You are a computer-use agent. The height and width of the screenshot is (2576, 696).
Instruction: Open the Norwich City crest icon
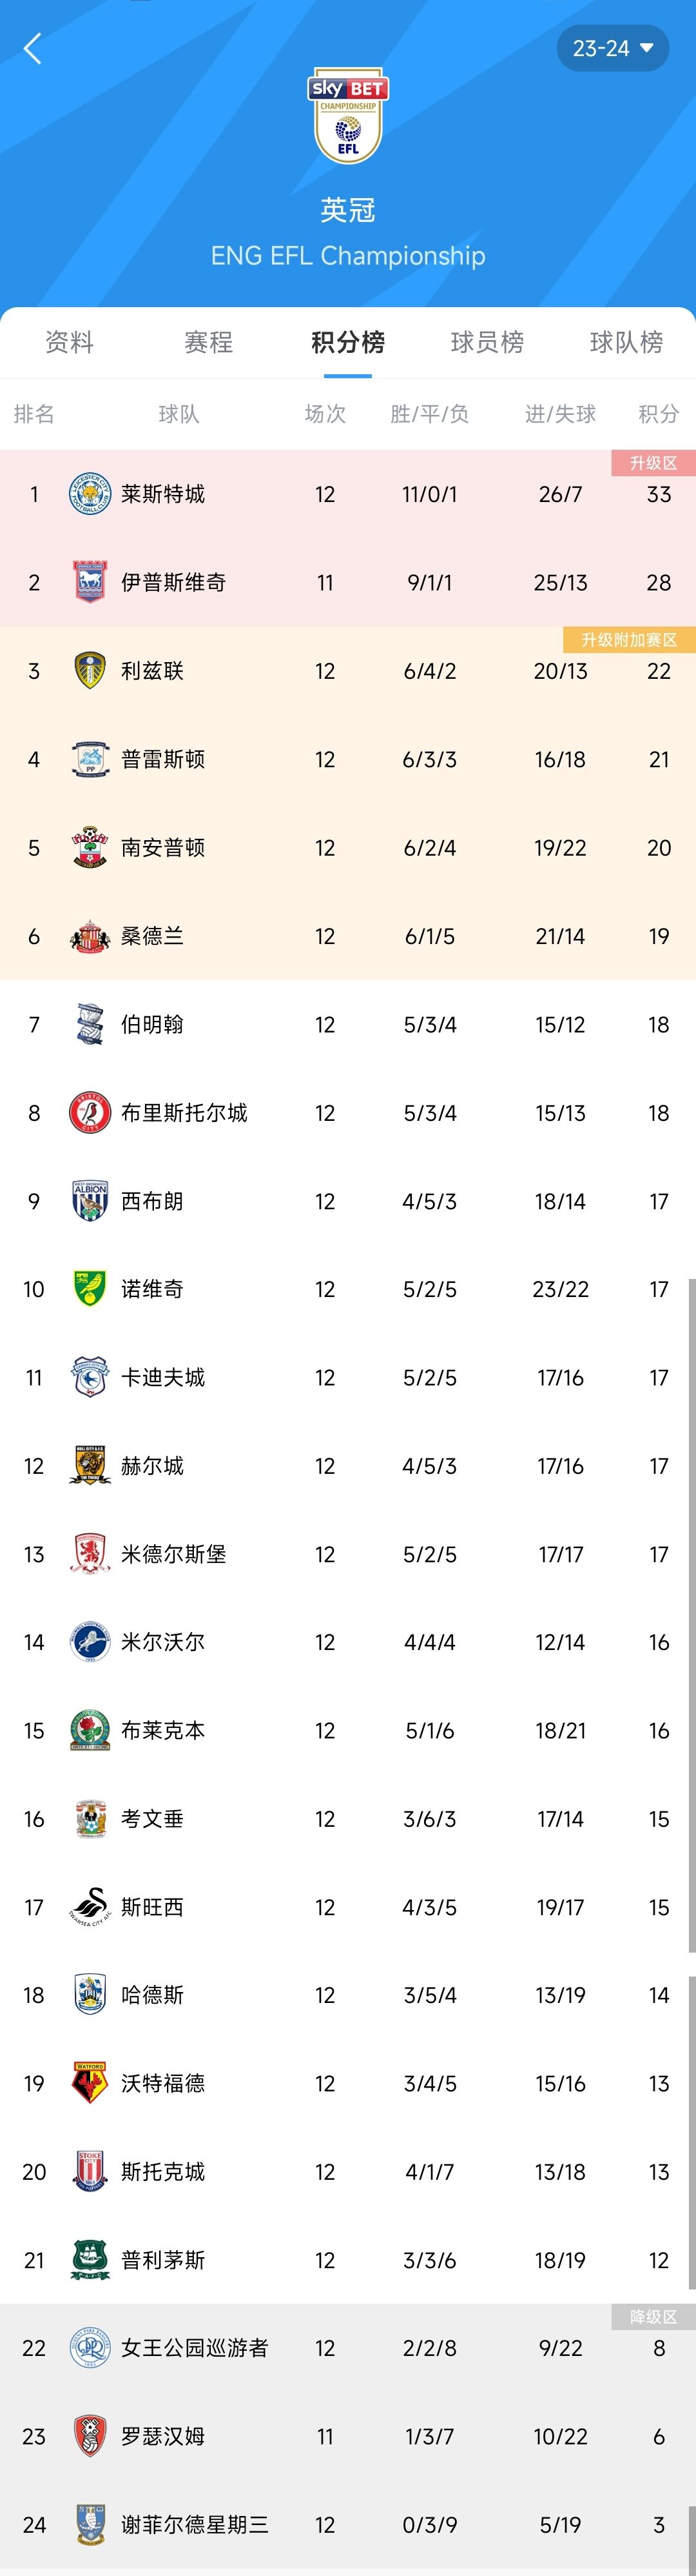pyautogui.click(x=90, y=1289)
